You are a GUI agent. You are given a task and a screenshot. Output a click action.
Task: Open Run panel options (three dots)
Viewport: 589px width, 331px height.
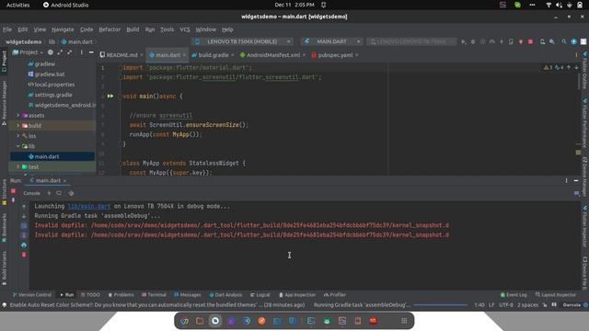(x=567, y=180)
